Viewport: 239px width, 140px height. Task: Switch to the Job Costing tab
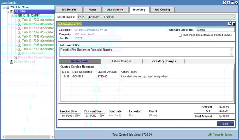[x=162, y=10]
